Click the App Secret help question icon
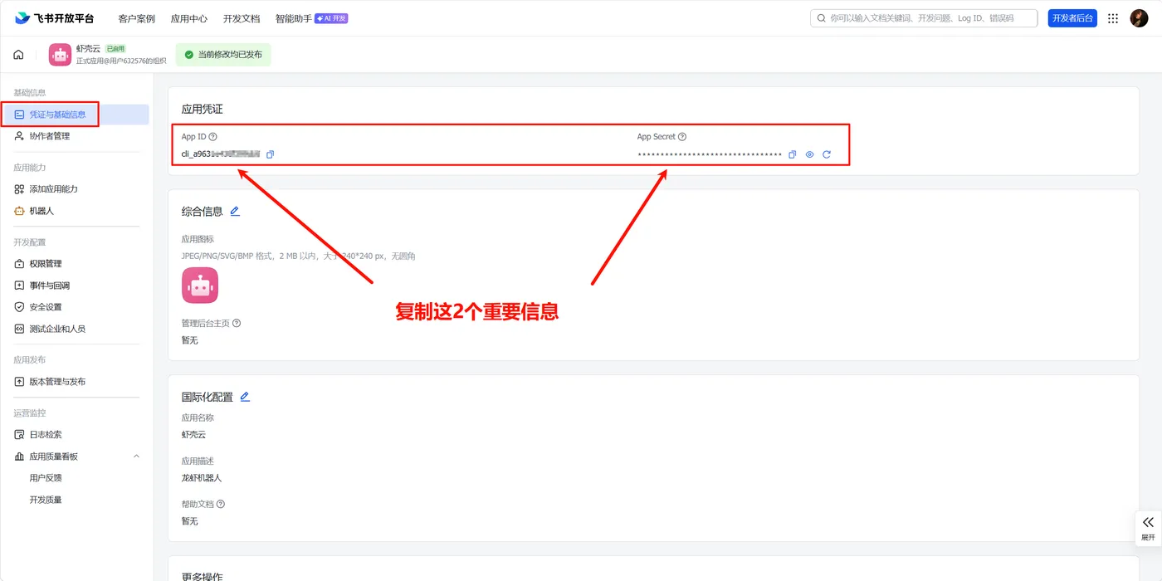Screen dimensions: 1162x581 pyautogui.click(x=682, y=137)
